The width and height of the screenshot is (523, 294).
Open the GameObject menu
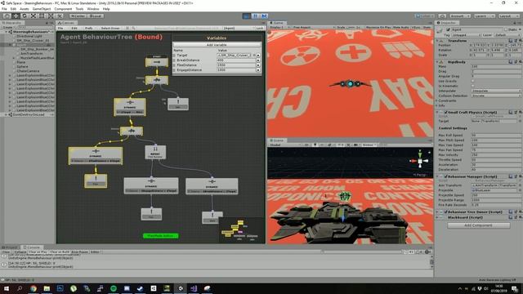point(42,9)
